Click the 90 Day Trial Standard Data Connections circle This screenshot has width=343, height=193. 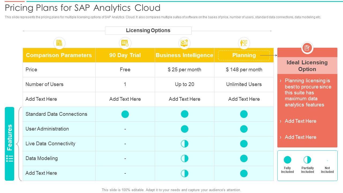pos(125,114)
